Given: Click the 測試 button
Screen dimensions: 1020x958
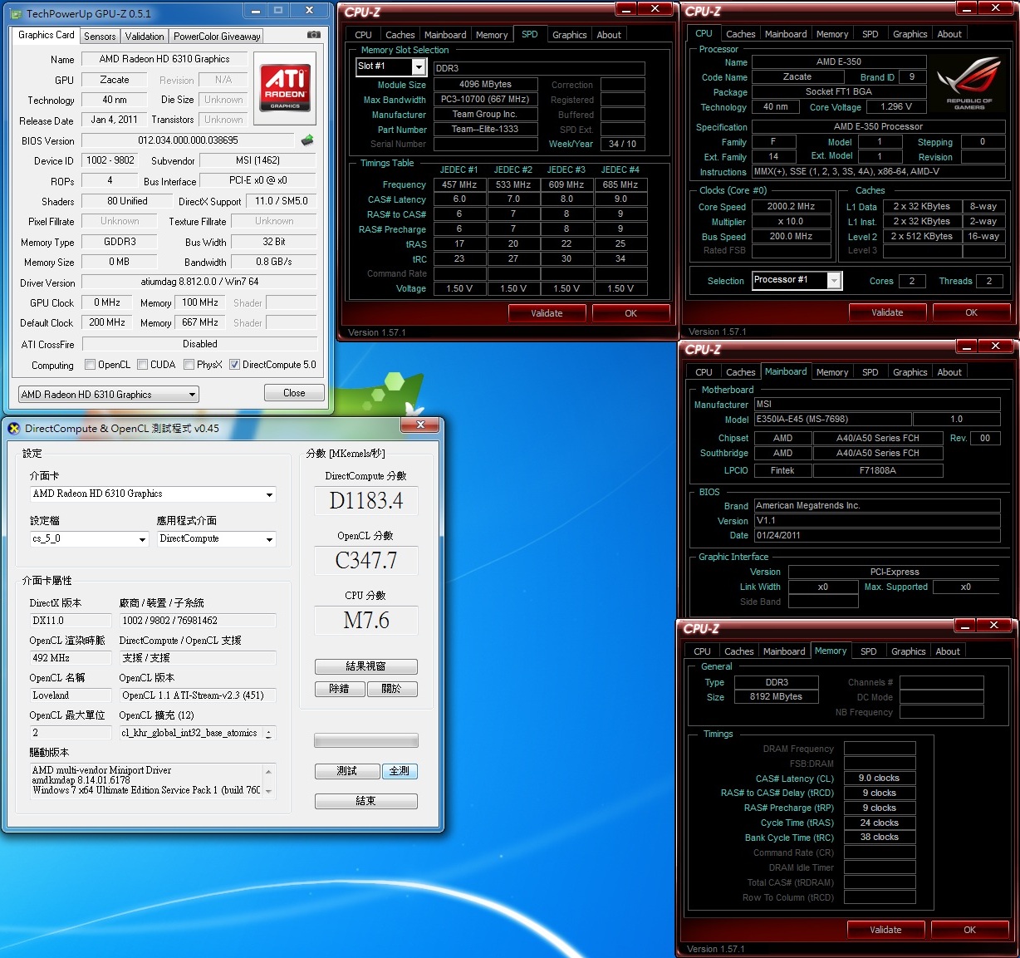Looking at the screenshot, I should pyautogui.click(x=346, y=771).
